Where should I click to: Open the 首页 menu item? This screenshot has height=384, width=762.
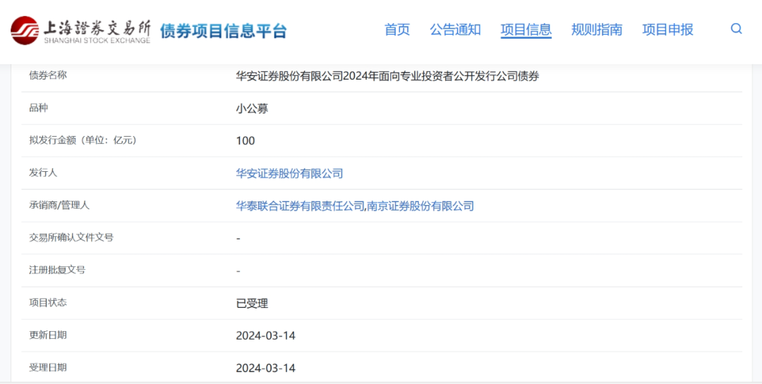tap(397, 30)
